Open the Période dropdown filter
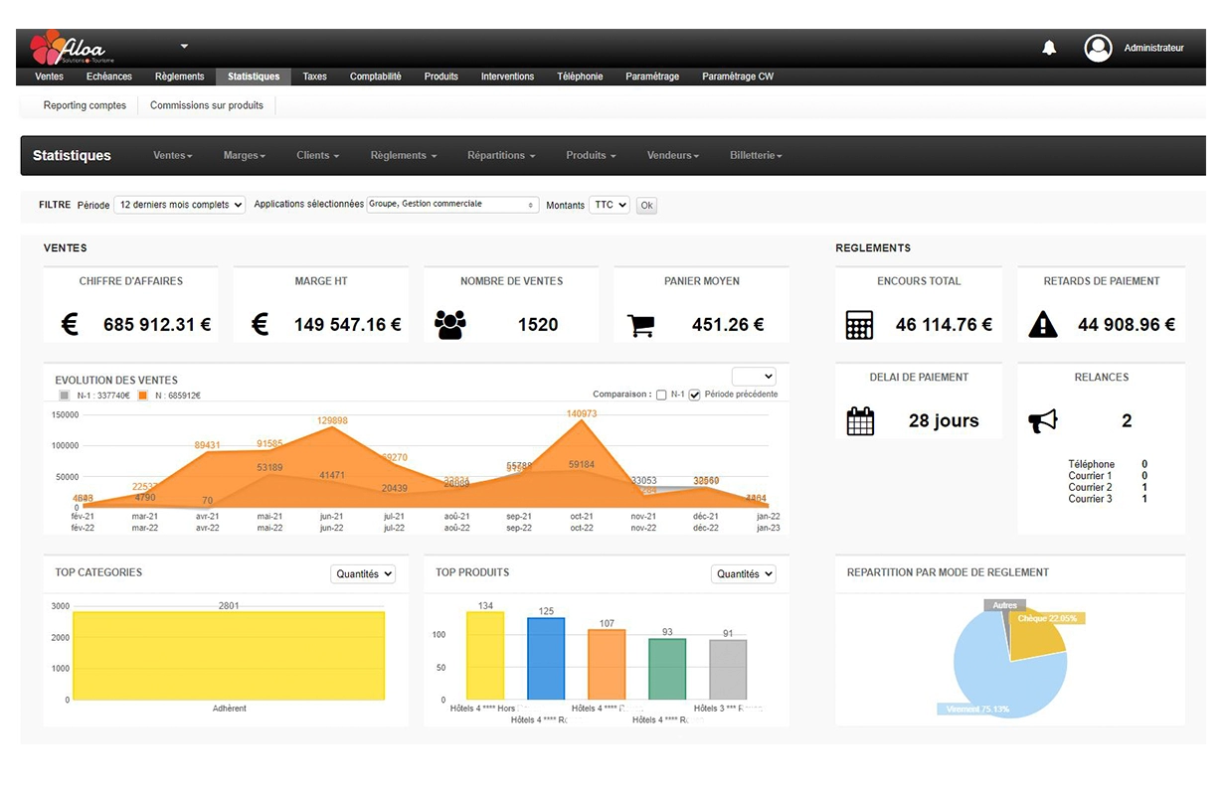 [x=179, y=205]
